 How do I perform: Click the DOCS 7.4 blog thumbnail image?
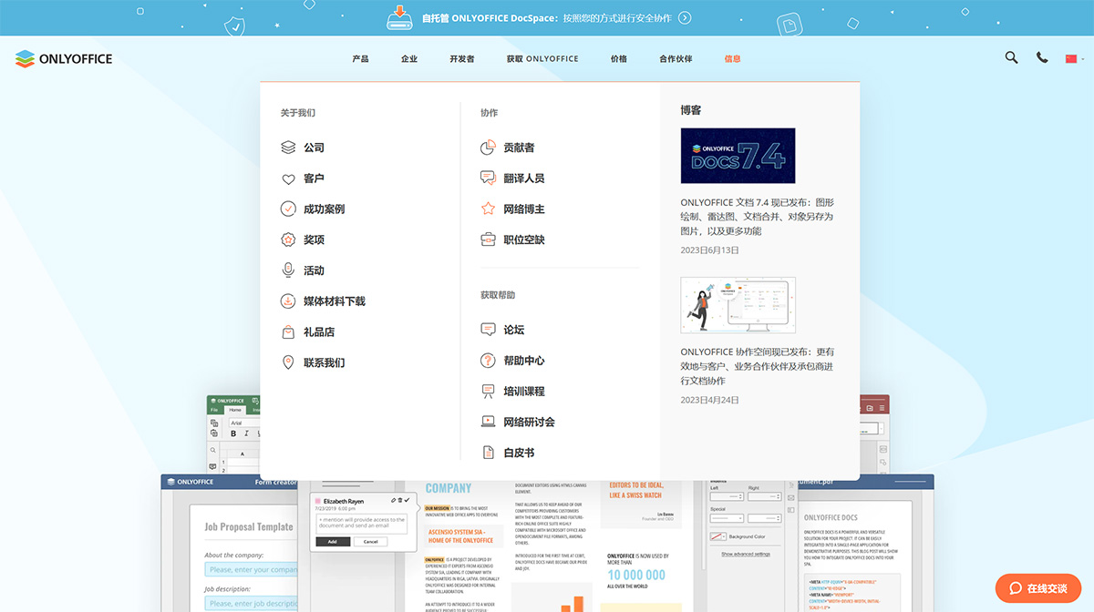[x=738, y=156]
